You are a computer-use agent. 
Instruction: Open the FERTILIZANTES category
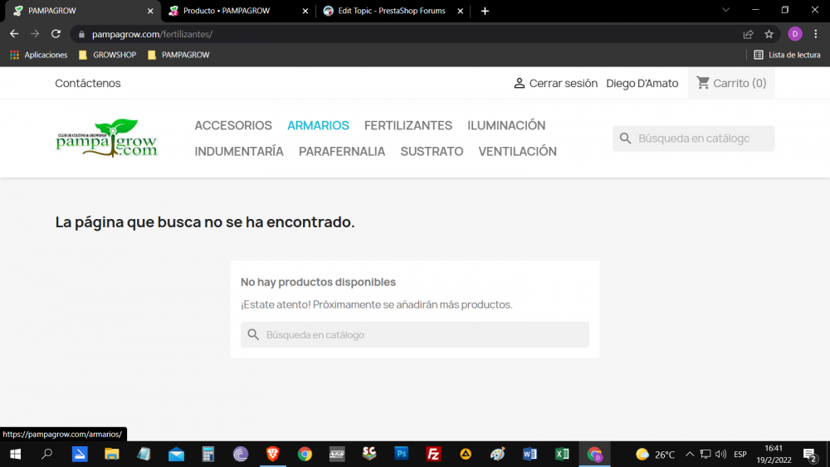[408, 125]
